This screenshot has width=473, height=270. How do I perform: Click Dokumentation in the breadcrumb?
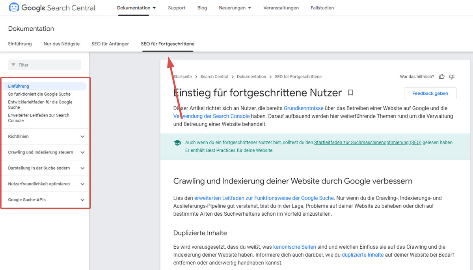(251, 77)
